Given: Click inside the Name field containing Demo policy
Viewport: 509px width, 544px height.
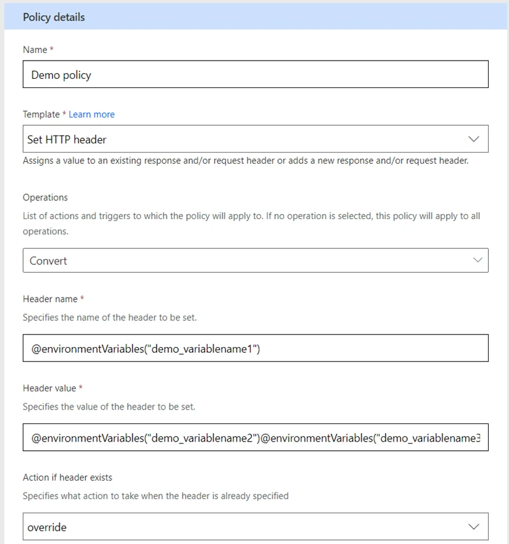Looking at the screenshot, I should coord(254,74).
